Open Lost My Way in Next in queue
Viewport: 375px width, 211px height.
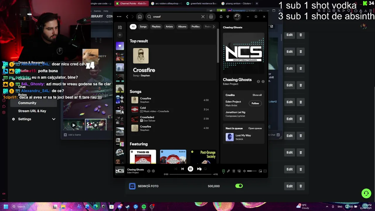click(244, 137)
